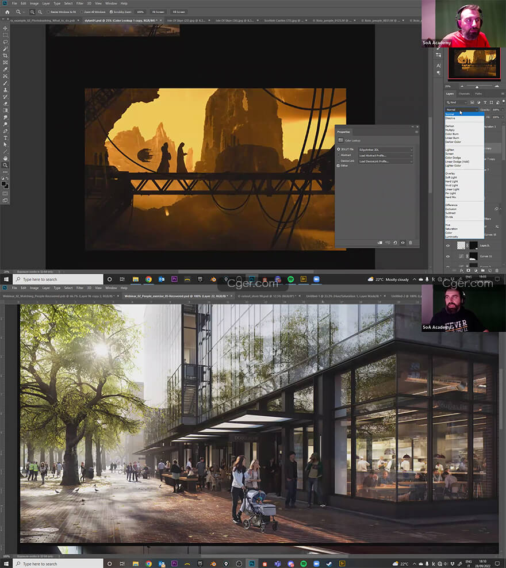Select the Pen tool
506x568 pixels.
5,131
